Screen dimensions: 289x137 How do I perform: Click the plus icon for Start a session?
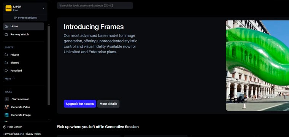tap(6, 99)
